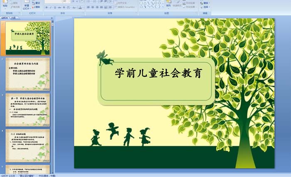Click the font color (A) icon
291x177 pixels.
coord(80,7)
